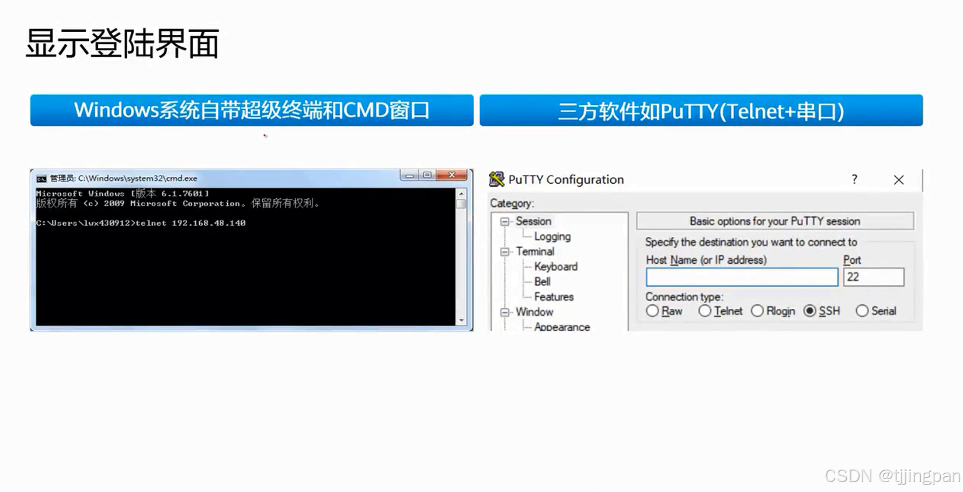Select Terminal in the Category tree
Screen dimensions: 963x492
pos(535,252)
